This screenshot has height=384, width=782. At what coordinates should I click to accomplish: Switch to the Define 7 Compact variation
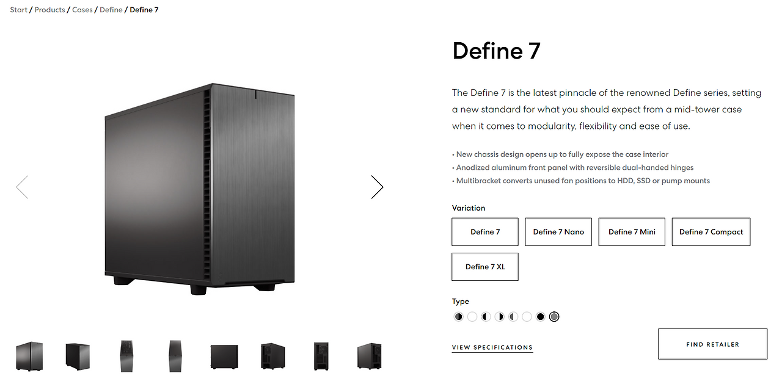point(711,232)
